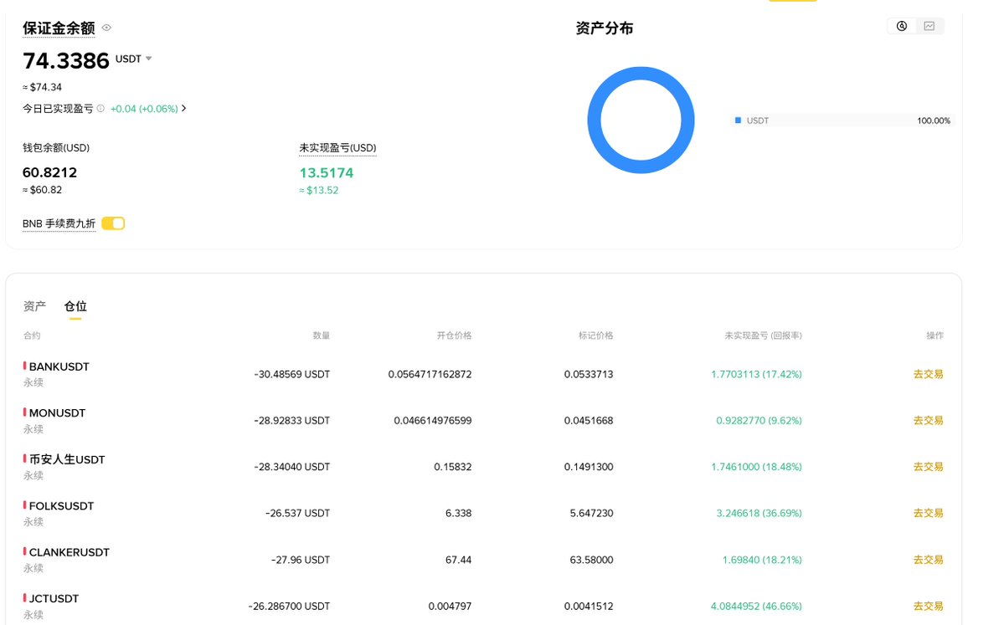The image size is (1004, 625).
Task: Switch to line chart view icon
Action: click(x=929, y=26)
